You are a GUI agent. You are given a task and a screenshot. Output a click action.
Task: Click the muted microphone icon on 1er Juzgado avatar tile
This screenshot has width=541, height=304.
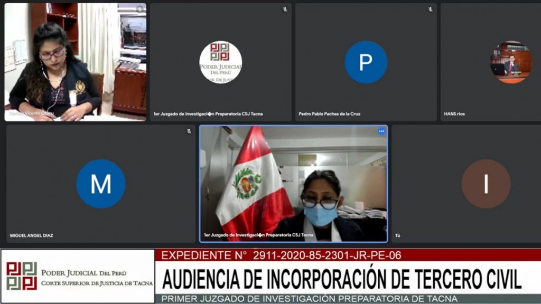(x=285, y=9)
